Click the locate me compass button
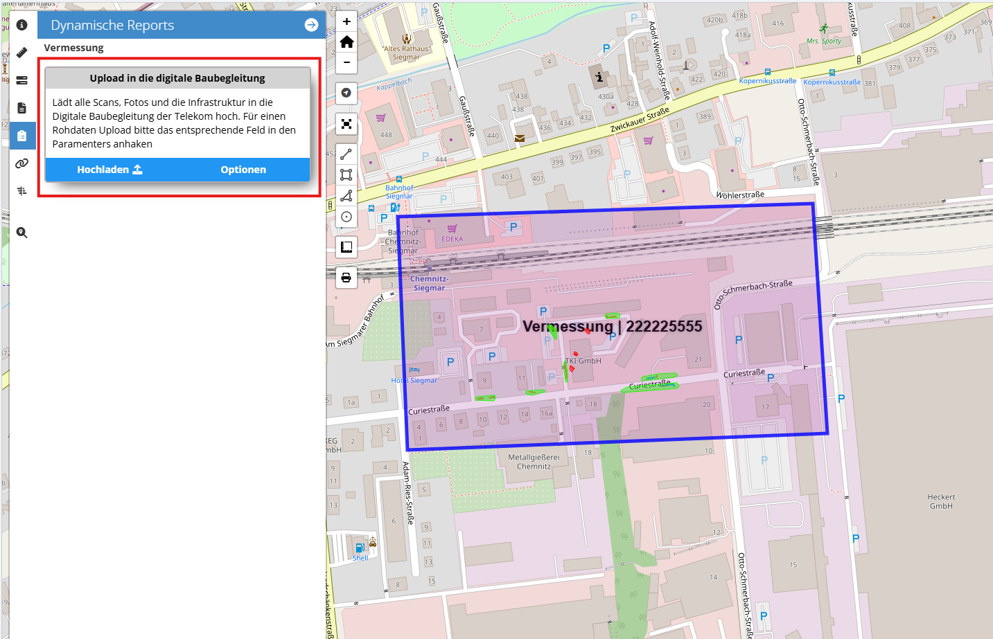The width and height of the screenshot is (993, 639). 346,93
